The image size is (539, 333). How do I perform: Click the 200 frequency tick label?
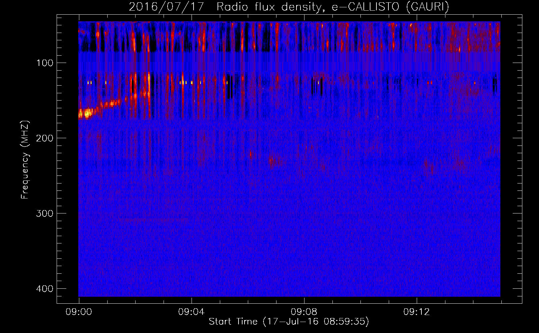(45, 138)
